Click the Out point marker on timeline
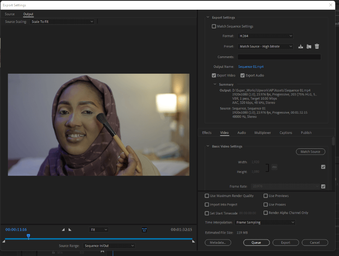The height and width of the screenshot is (256, 339). [194, 241]
